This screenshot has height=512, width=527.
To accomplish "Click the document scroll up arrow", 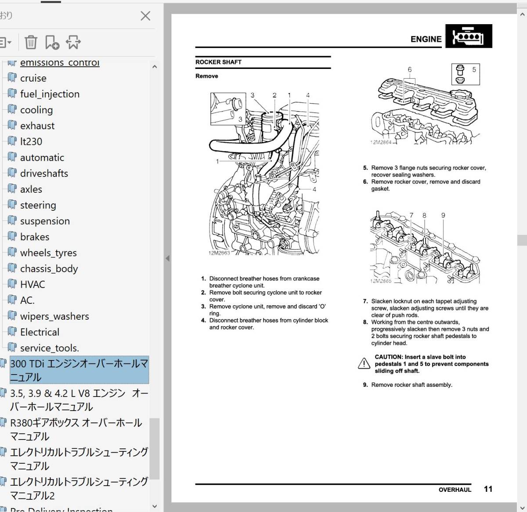I will tap(522, 15).
